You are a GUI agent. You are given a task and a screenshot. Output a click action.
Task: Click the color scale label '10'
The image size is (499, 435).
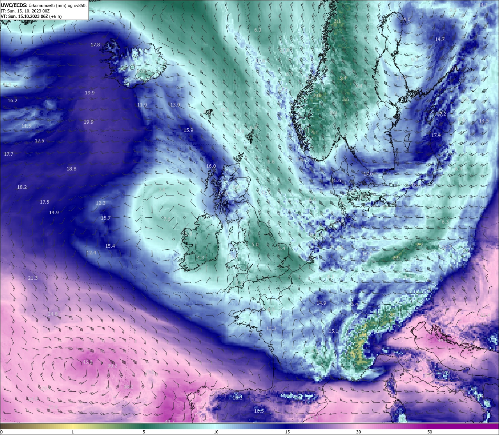[216, 432]
